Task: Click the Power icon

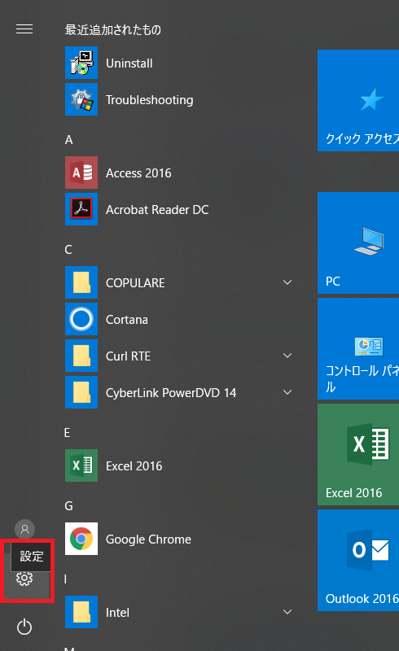Action: 24,627
